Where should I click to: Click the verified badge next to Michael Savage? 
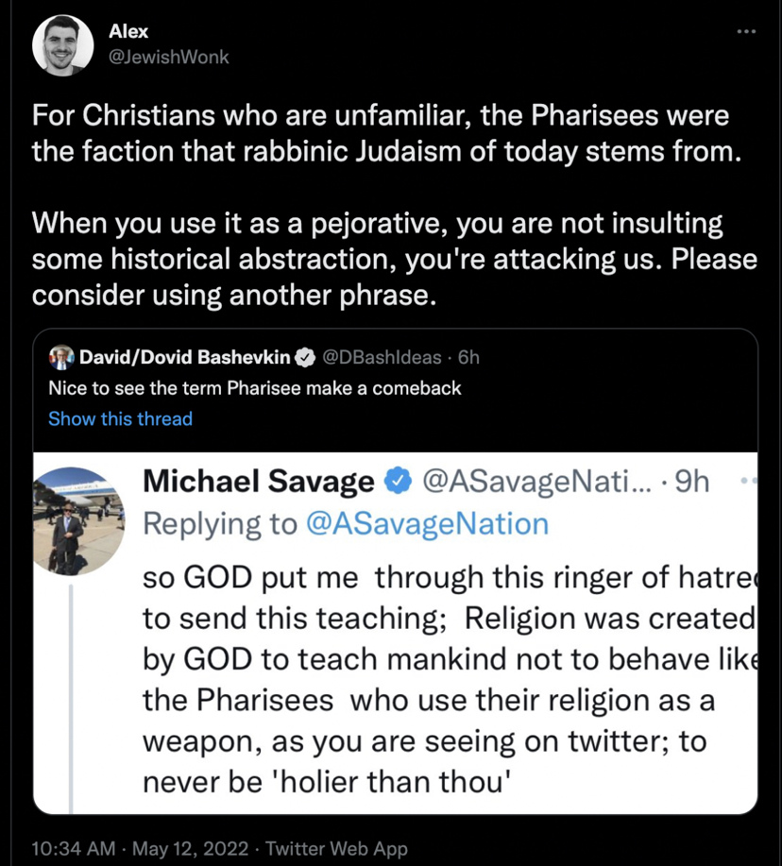[398, 482]
